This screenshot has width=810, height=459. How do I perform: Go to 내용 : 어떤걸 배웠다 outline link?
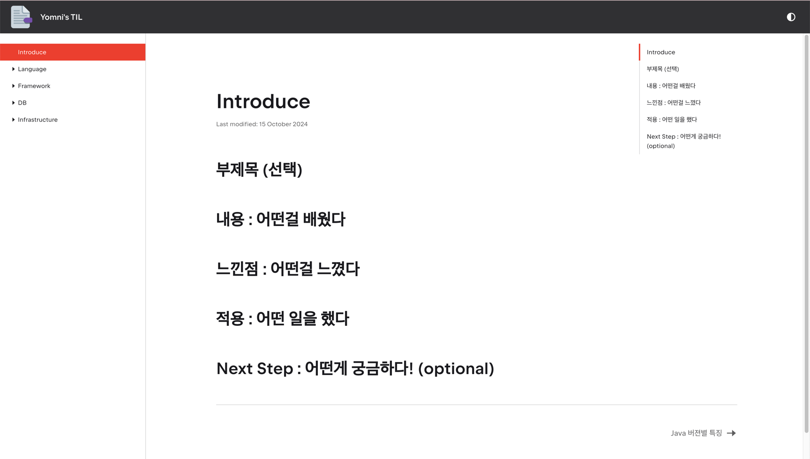point(671,86)
